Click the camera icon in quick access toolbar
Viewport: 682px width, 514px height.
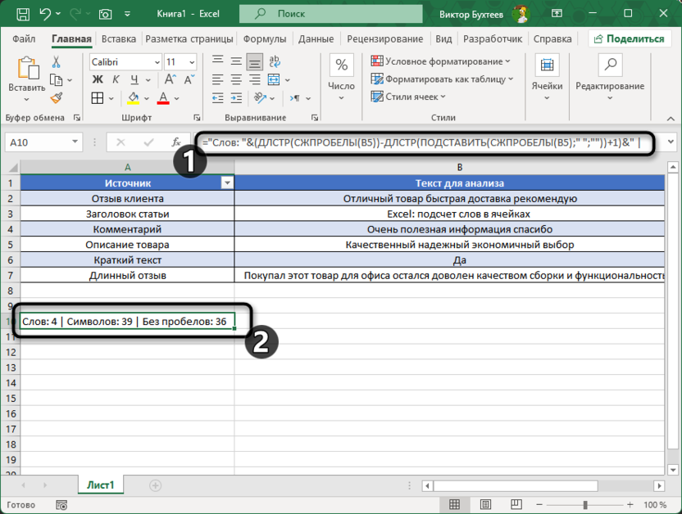pos(106,14)
